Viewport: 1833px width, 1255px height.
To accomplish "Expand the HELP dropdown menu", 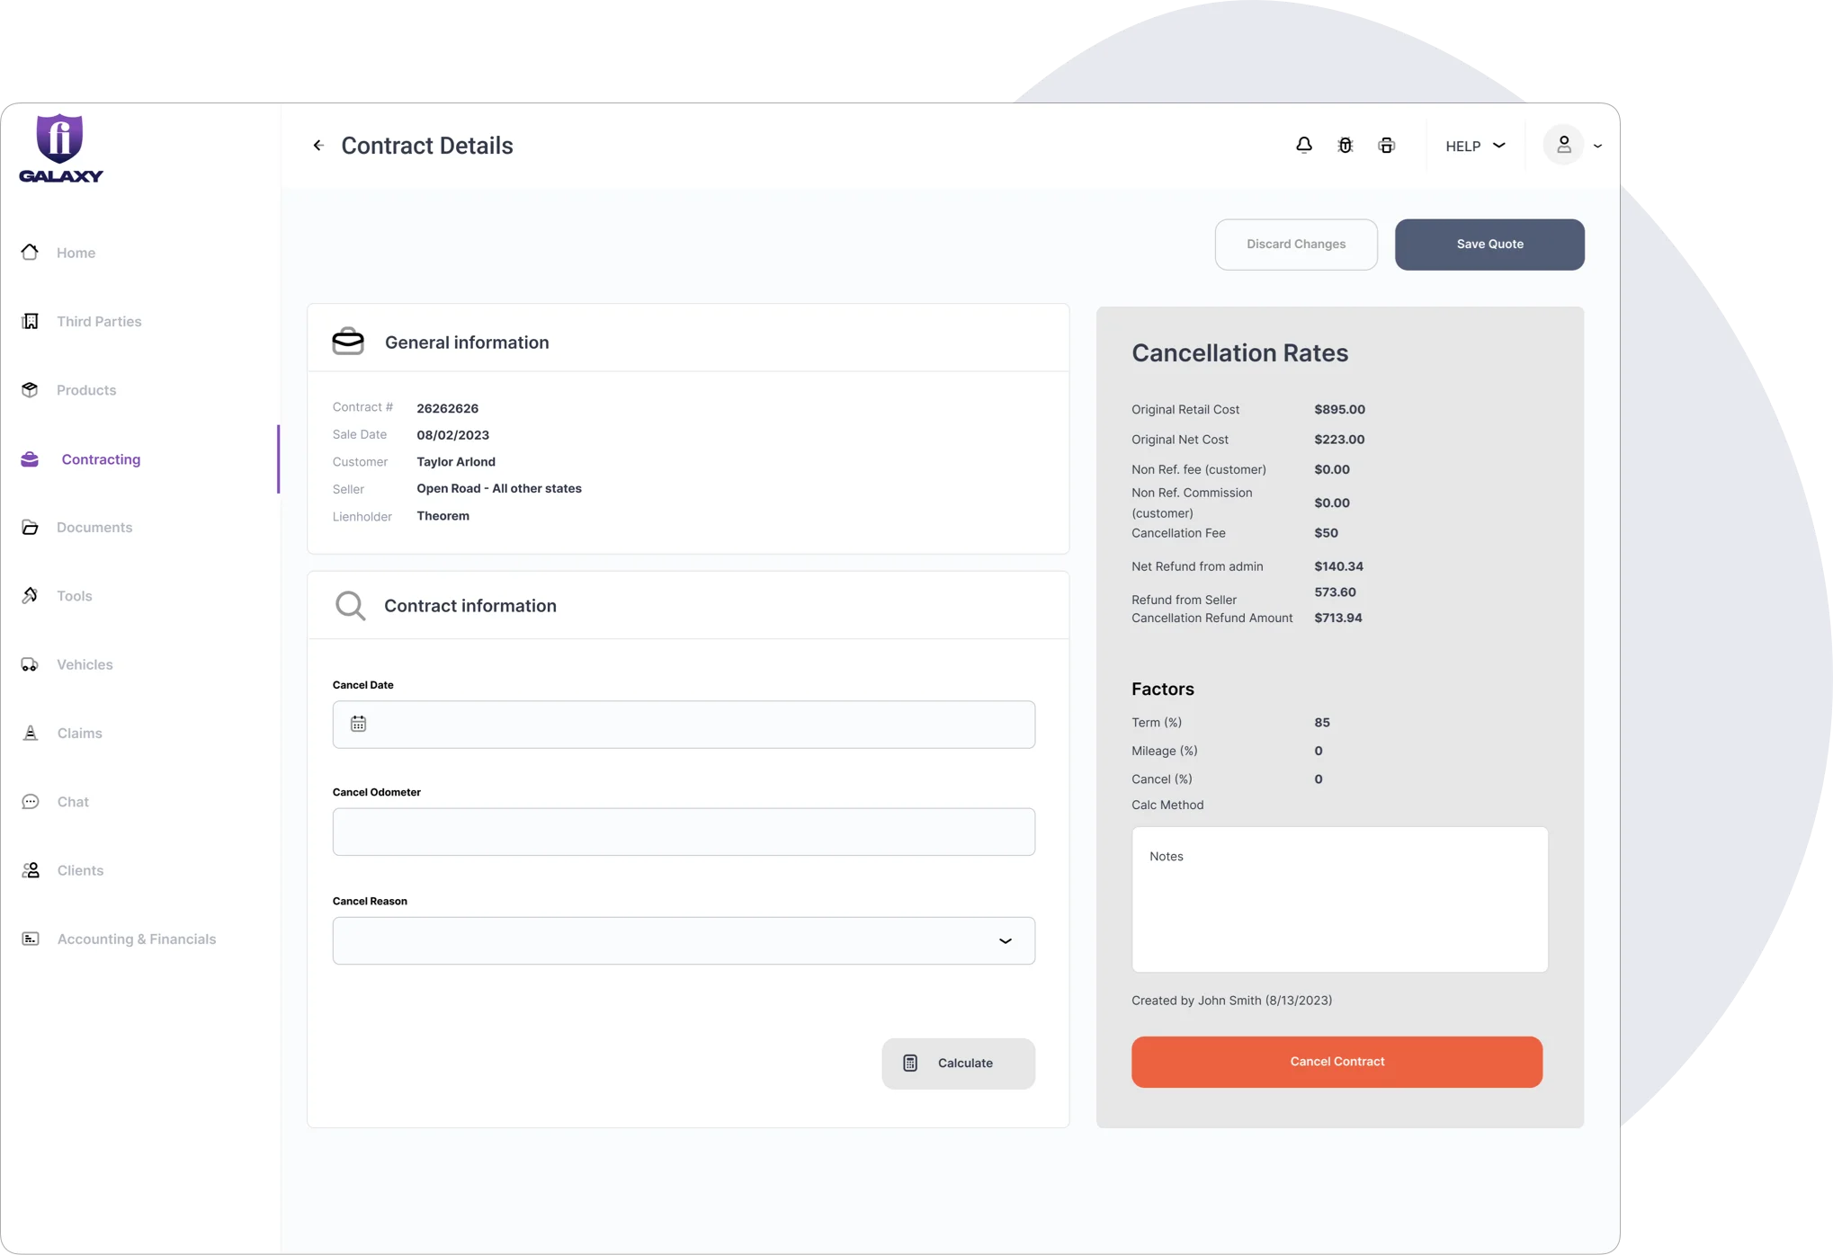I will [x=1475, y=146].
